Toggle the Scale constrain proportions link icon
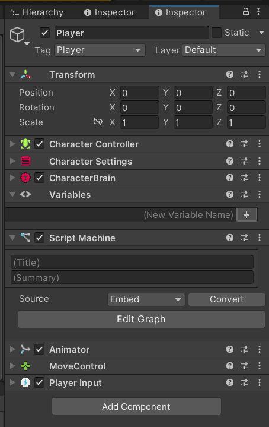 (98, 122)
